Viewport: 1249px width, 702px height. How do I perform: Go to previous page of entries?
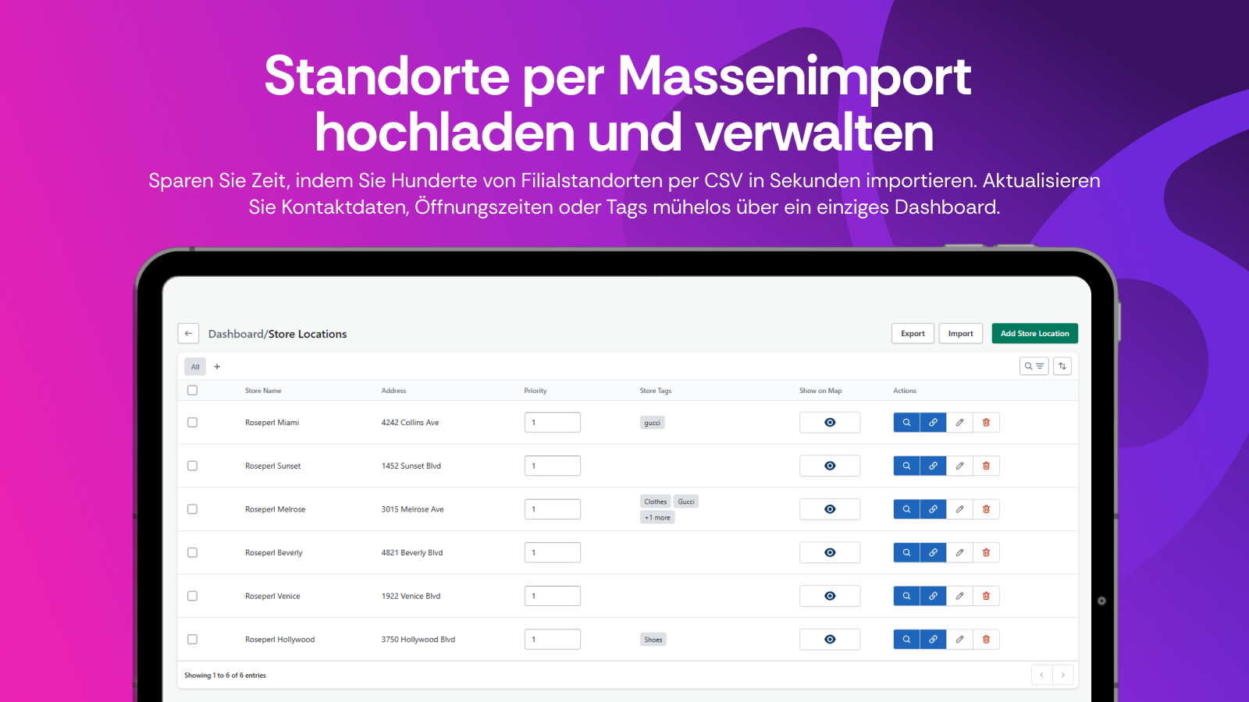pyautogui.click(x=1042, y=675)
